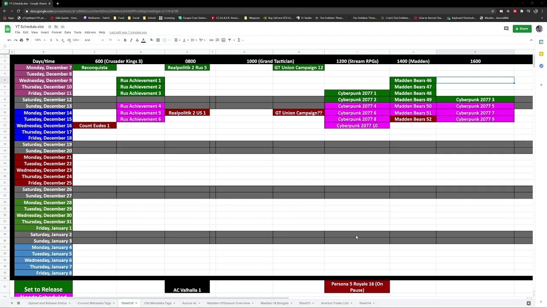Open the Format menu
This screenshot has height=308, width=547.
pyautogui.click(x=56, y=33)
